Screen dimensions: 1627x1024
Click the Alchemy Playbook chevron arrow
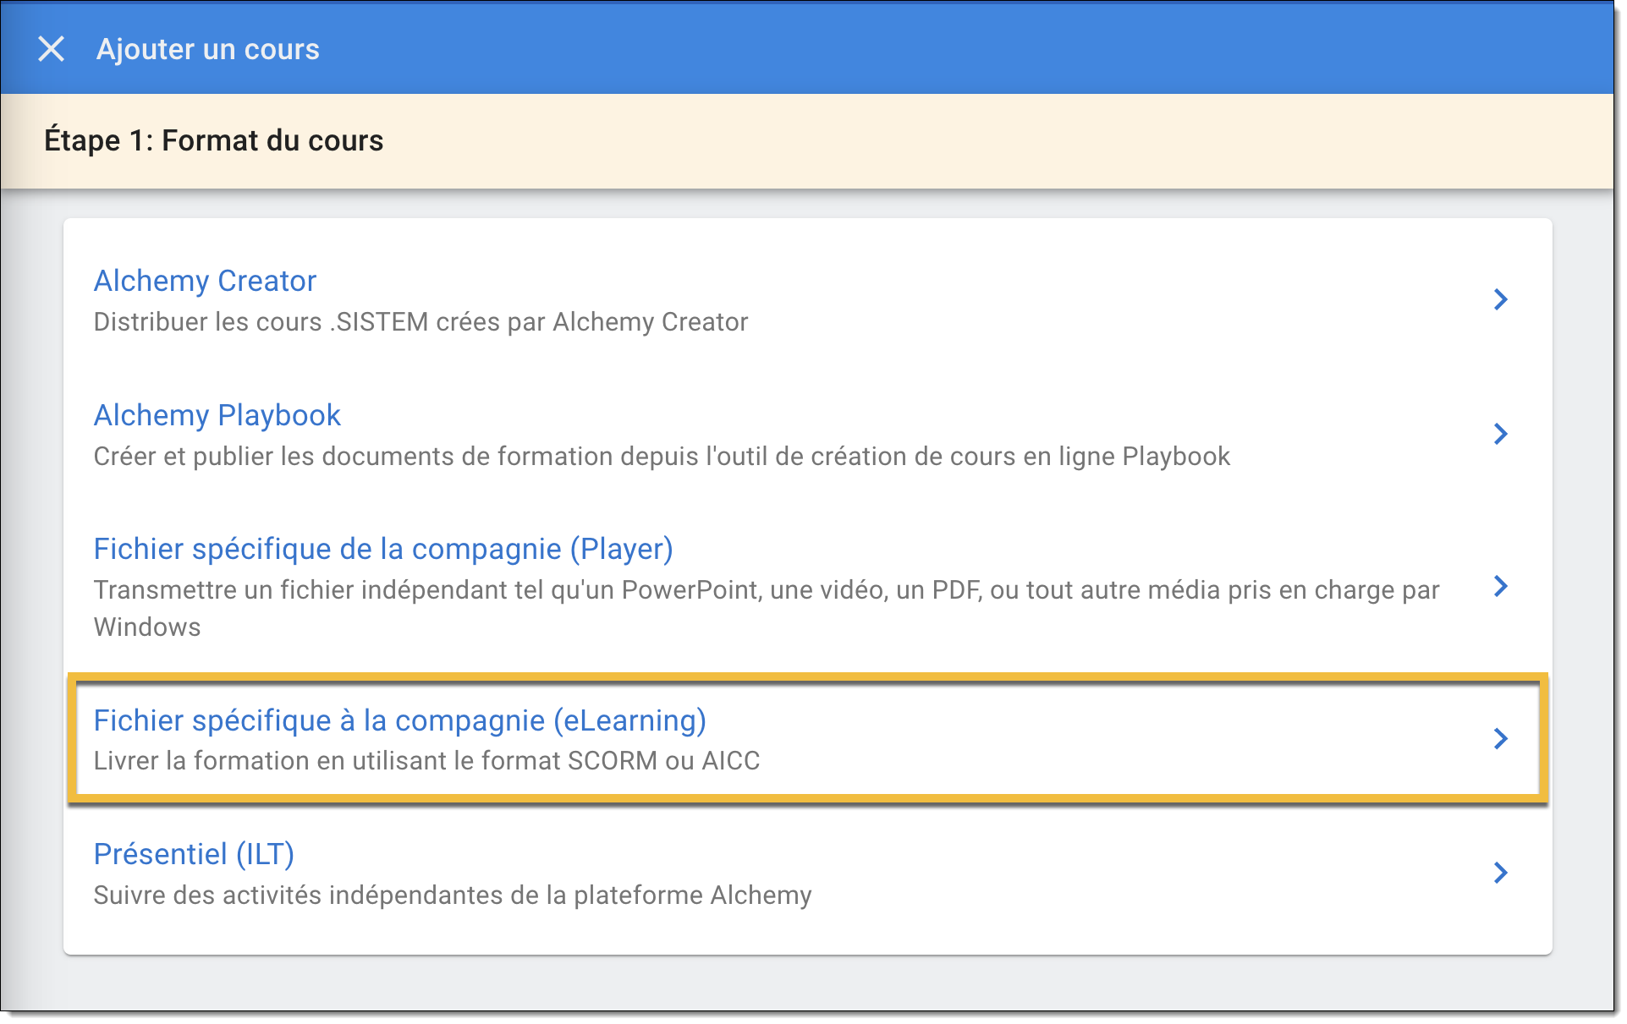[1500, 434]
